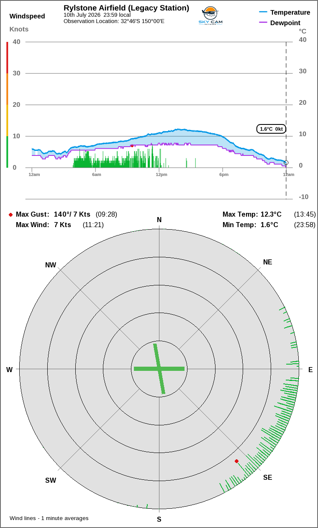The width and height of the screenshot is (318, 528).
Task: Click the Max Wind '7 Kts' value
Action: point(63,225)
